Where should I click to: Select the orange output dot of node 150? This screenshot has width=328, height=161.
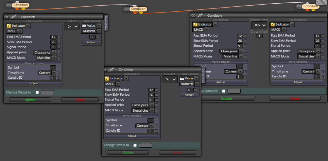click(x=17, y=8)
